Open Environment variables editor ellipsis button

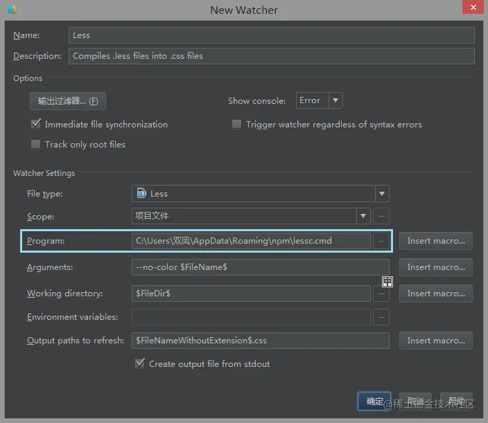coord(381,317)
